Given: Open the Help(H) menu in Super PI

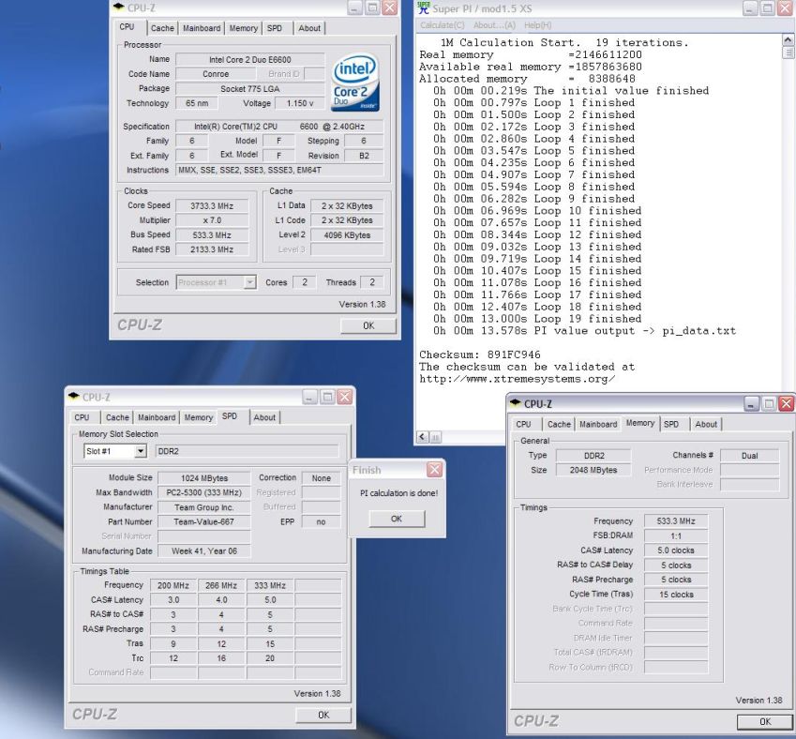Looking at the screenshot, I should (537, 25).
